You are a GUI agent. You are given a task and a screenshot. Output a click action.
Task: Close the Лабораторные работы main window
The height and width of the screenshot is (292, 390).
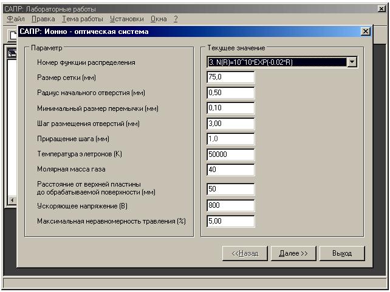click(x=381, y=9)
